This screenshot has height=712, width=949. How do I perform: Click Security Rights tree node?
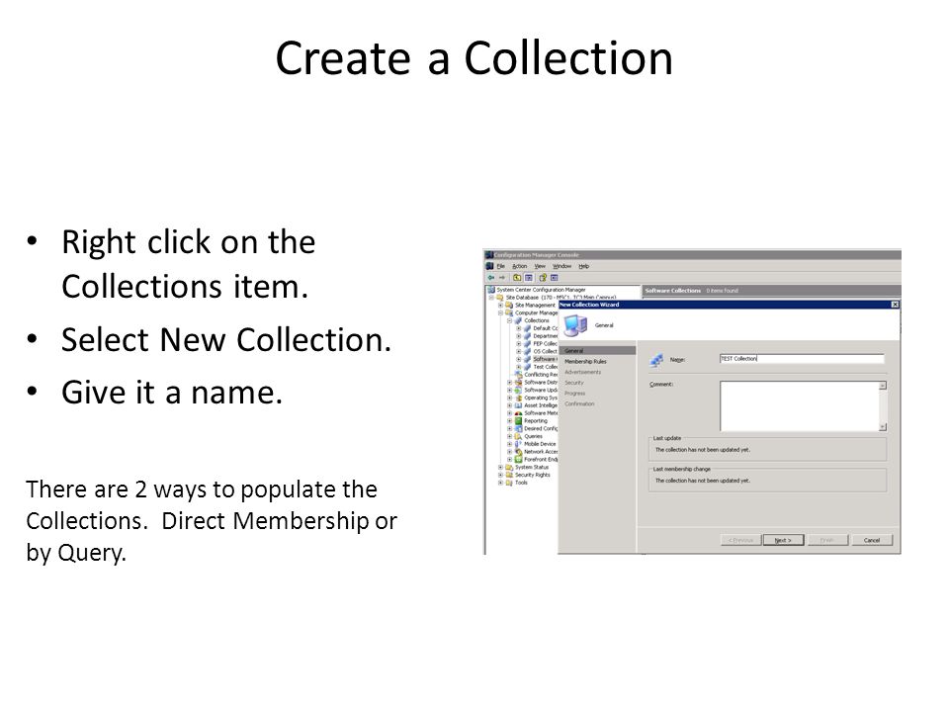point(533,475)
